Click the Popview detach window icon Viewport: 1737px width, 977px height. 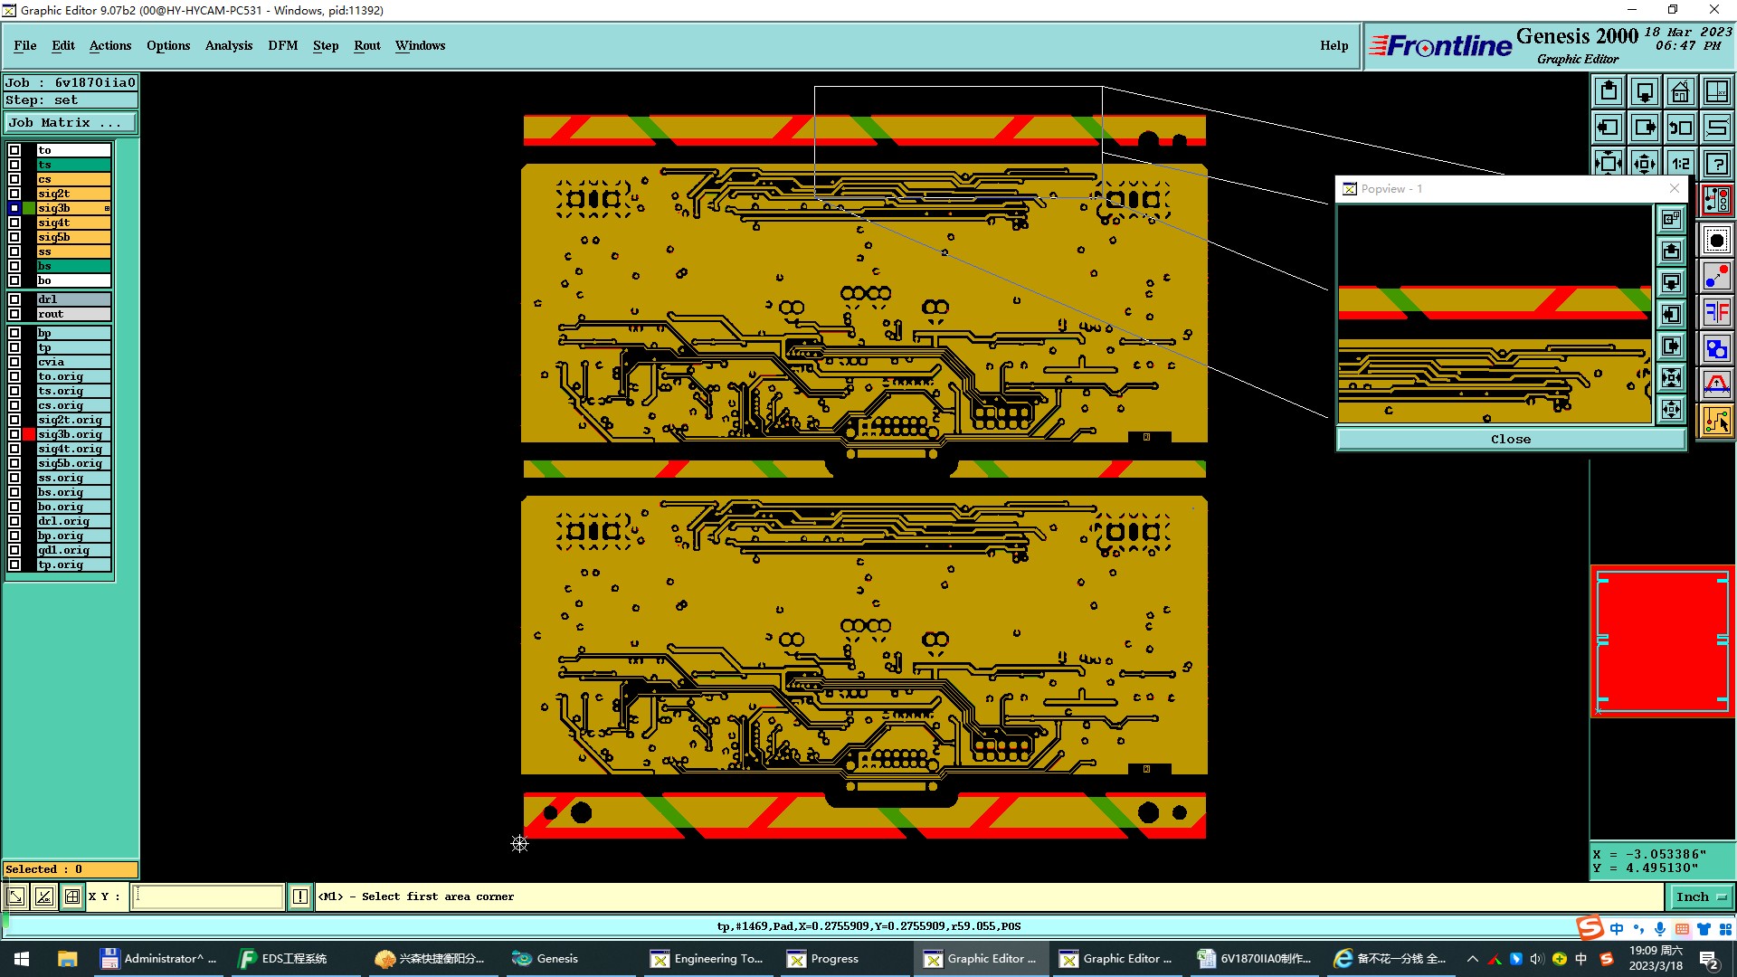(1672, 219)
